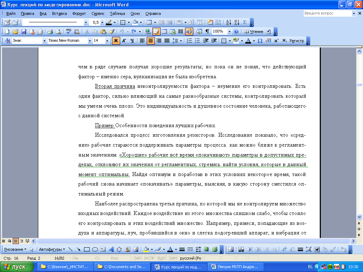The image size is (363, 272).
Task: Toggle Italic formatting (К)
Action: pos(124,41)
